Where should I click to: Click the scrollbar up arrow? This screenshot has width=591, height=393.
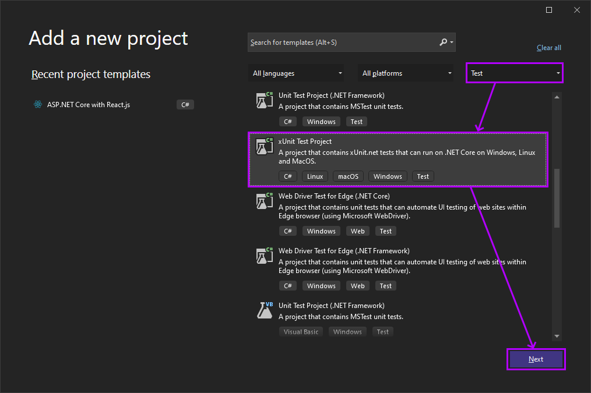click(x=557, y=97)
